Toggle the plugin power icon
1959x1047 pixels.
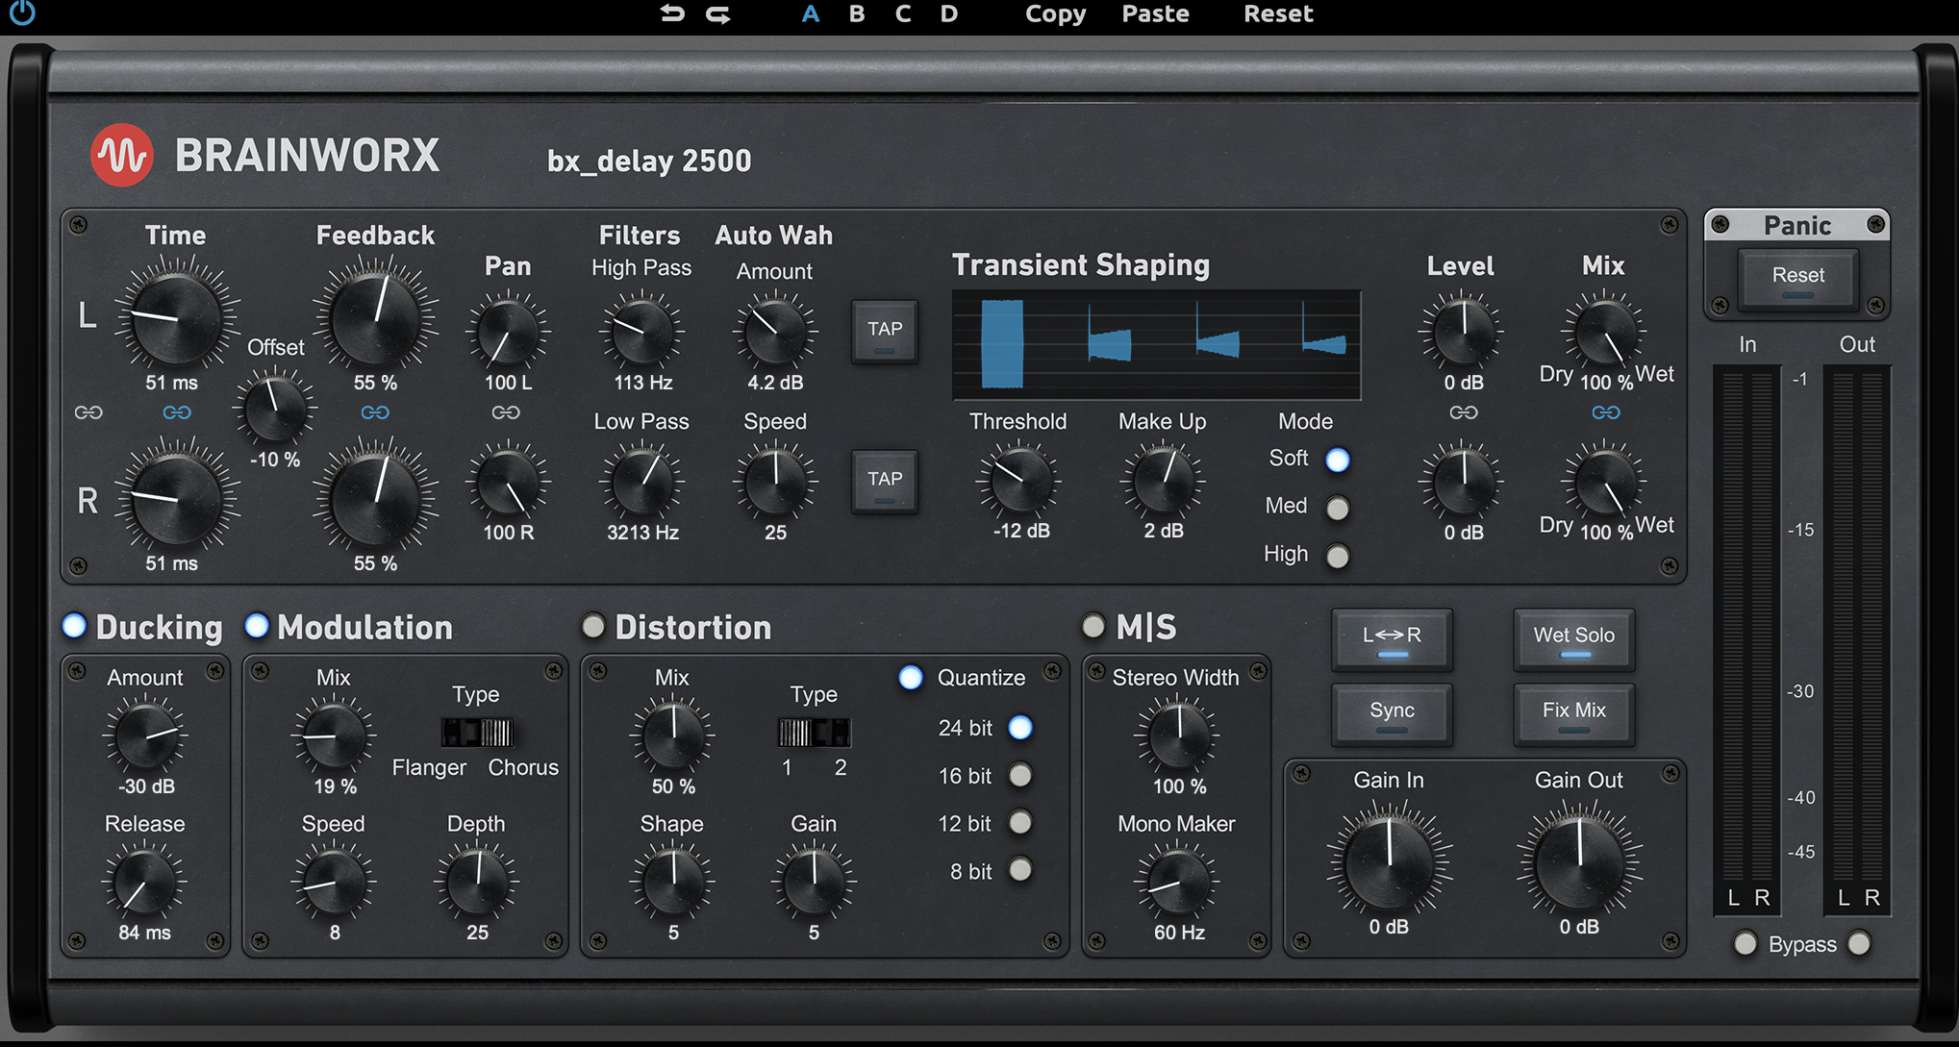coord(21,12)
